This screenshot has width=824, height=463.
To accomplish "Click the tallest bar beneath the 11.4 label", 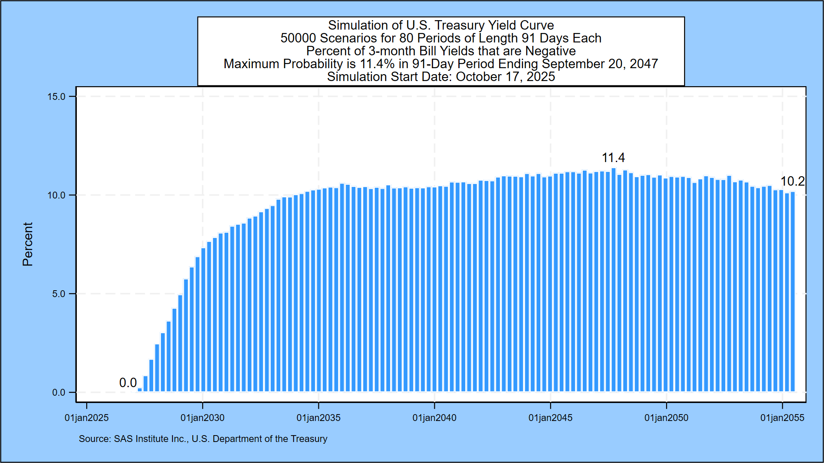I will coord(613,279).
